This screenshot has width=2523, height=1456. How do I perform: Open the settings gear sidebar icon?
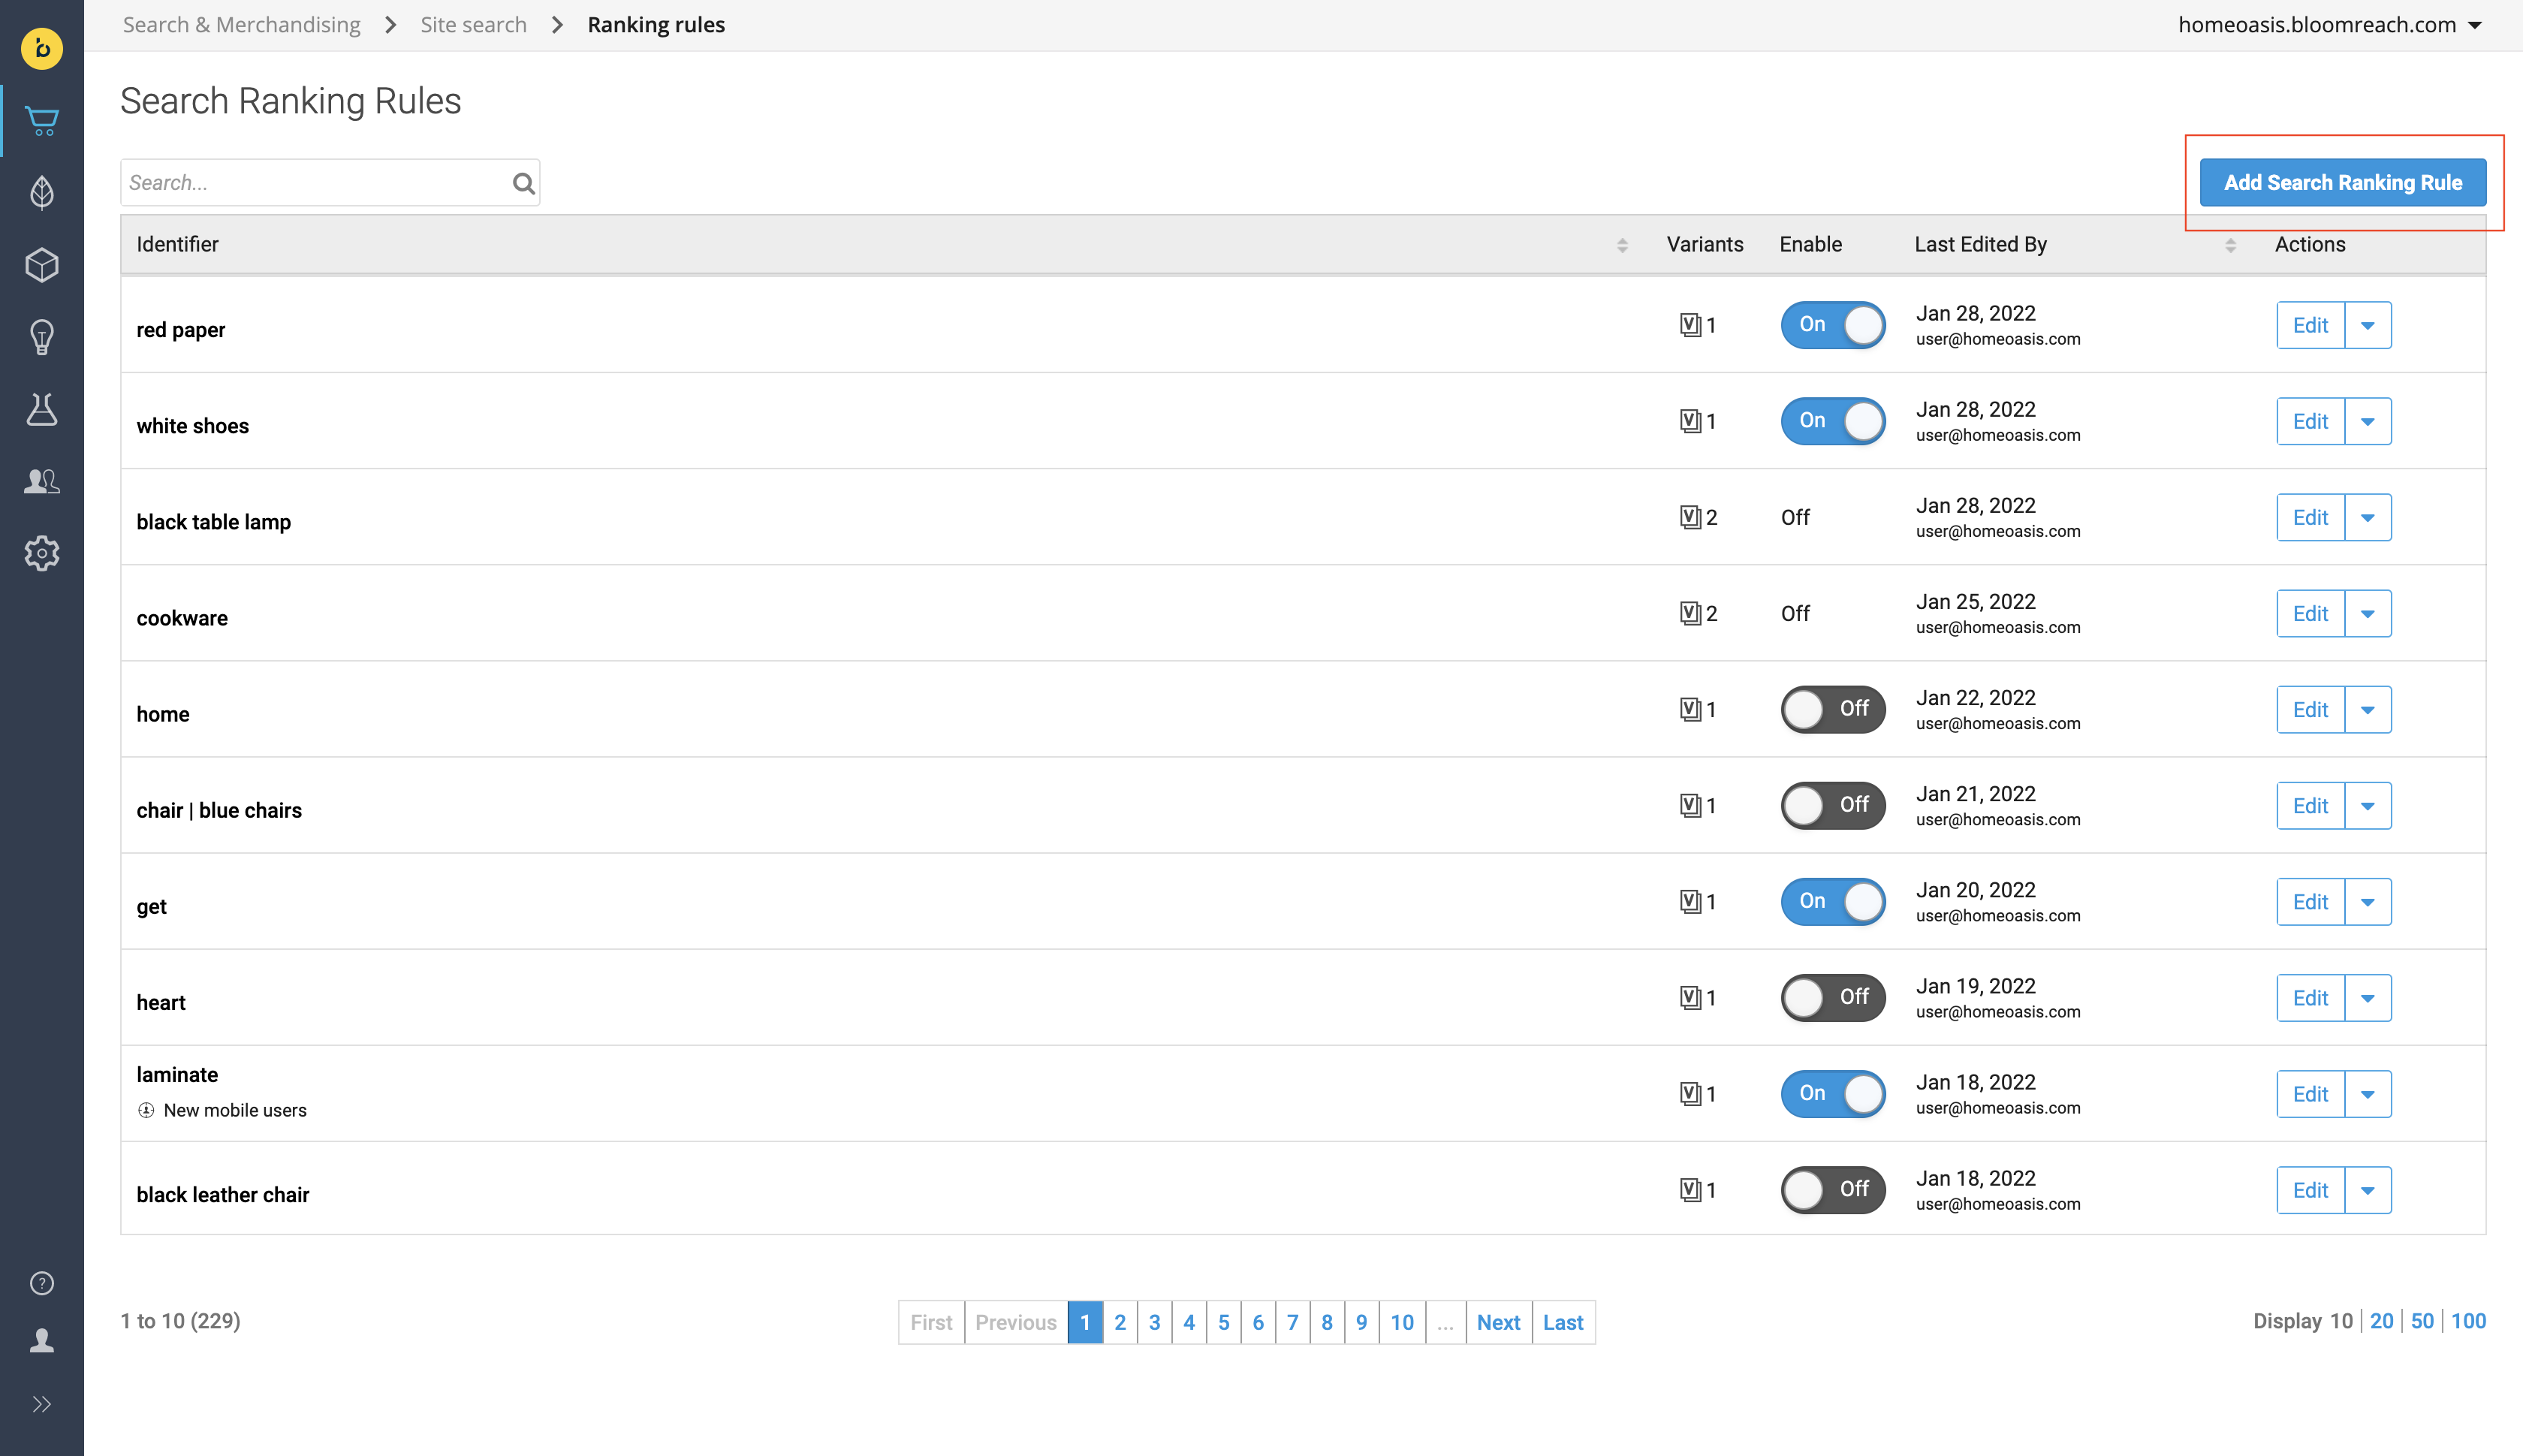click(42, 553)
